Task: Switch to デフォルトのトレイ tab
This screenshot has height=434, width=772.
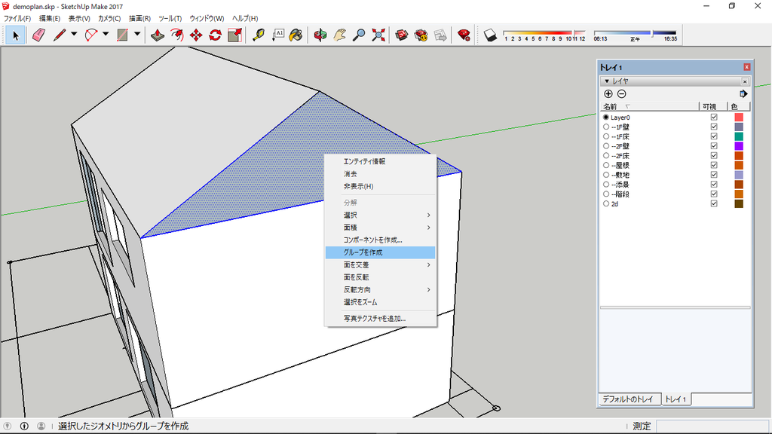Action: pyautogui.click(x=628, y=399)
